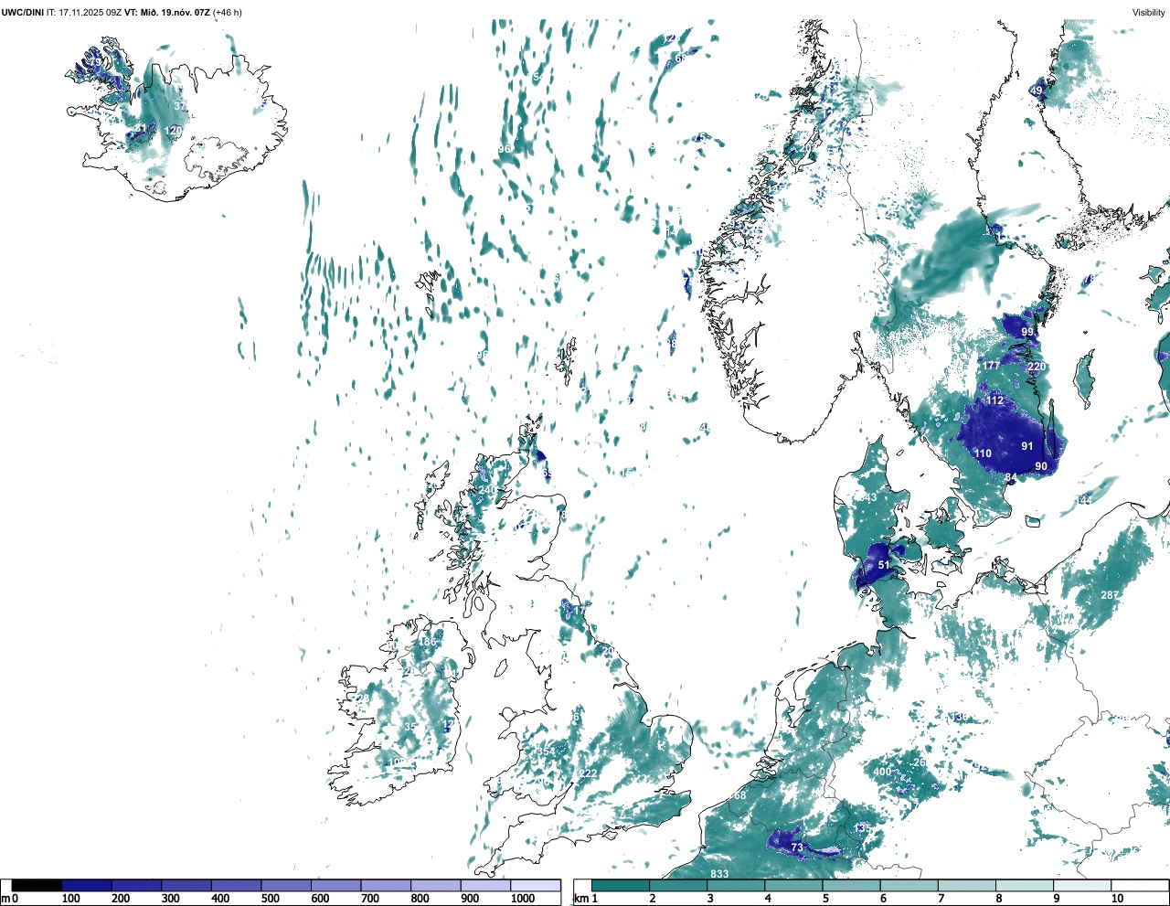The height and width of the screenshot is (906, 1170).
Task: Click the 'km' unit label of kilometre legend
Action: (580, 899)
